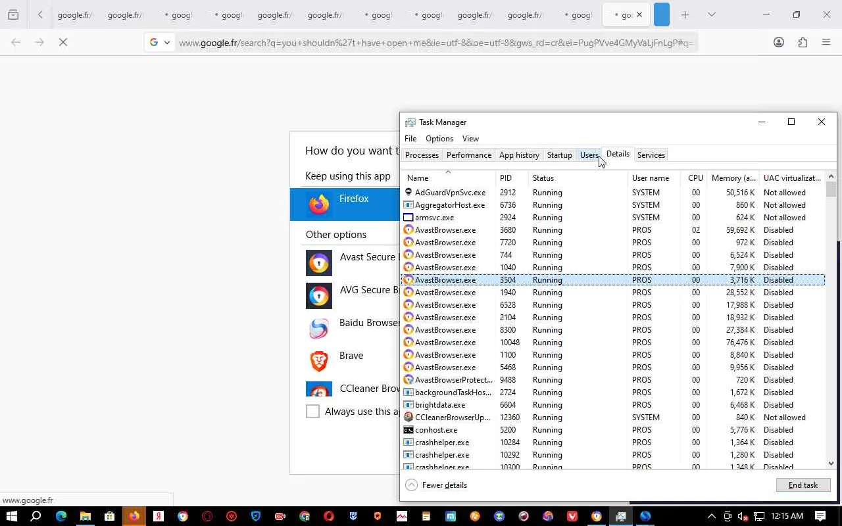
Task: Pick the Baidu Browser icon
Action: pos(319,329)
